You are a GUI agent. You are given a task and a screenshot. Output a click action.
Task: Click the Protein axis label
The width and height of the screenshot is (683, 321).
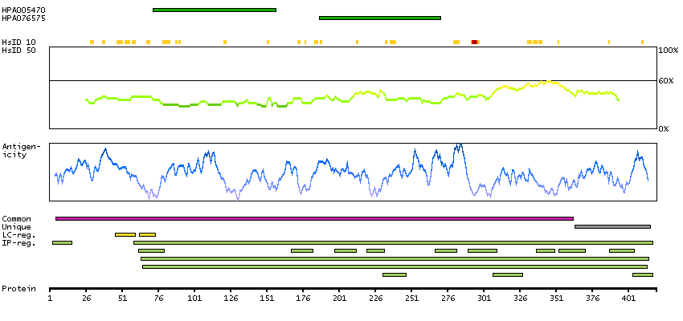point(18,287)
